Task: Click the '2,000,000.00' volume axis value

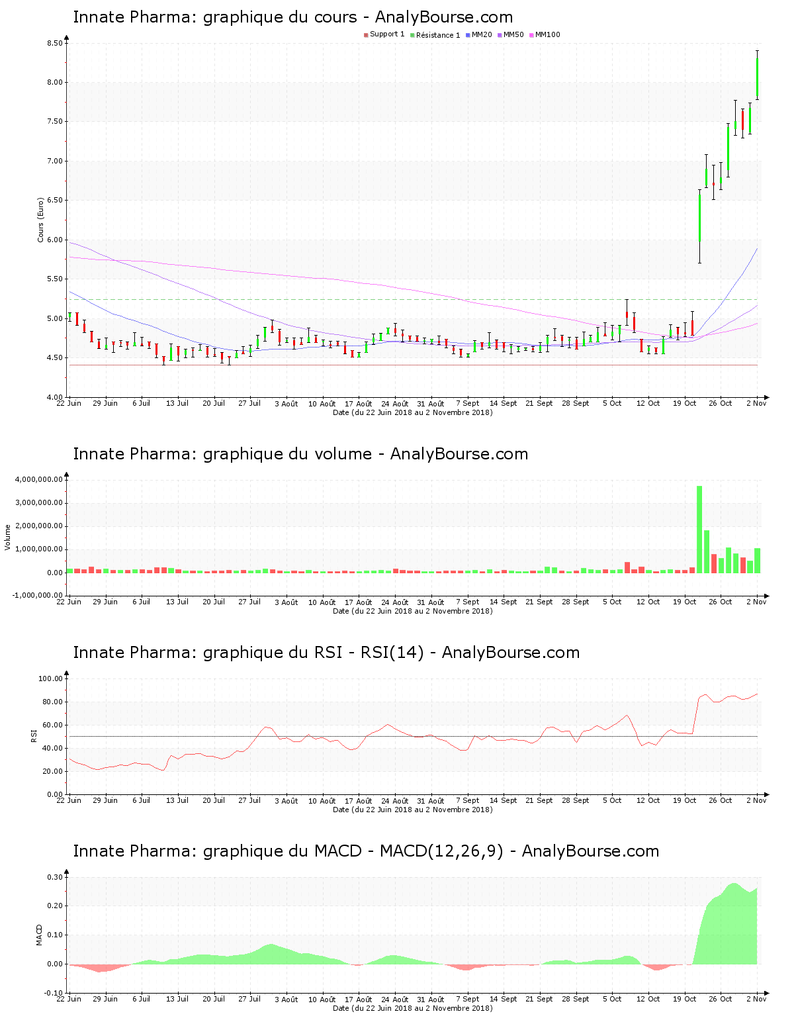Action: click(x=39, y=526)
